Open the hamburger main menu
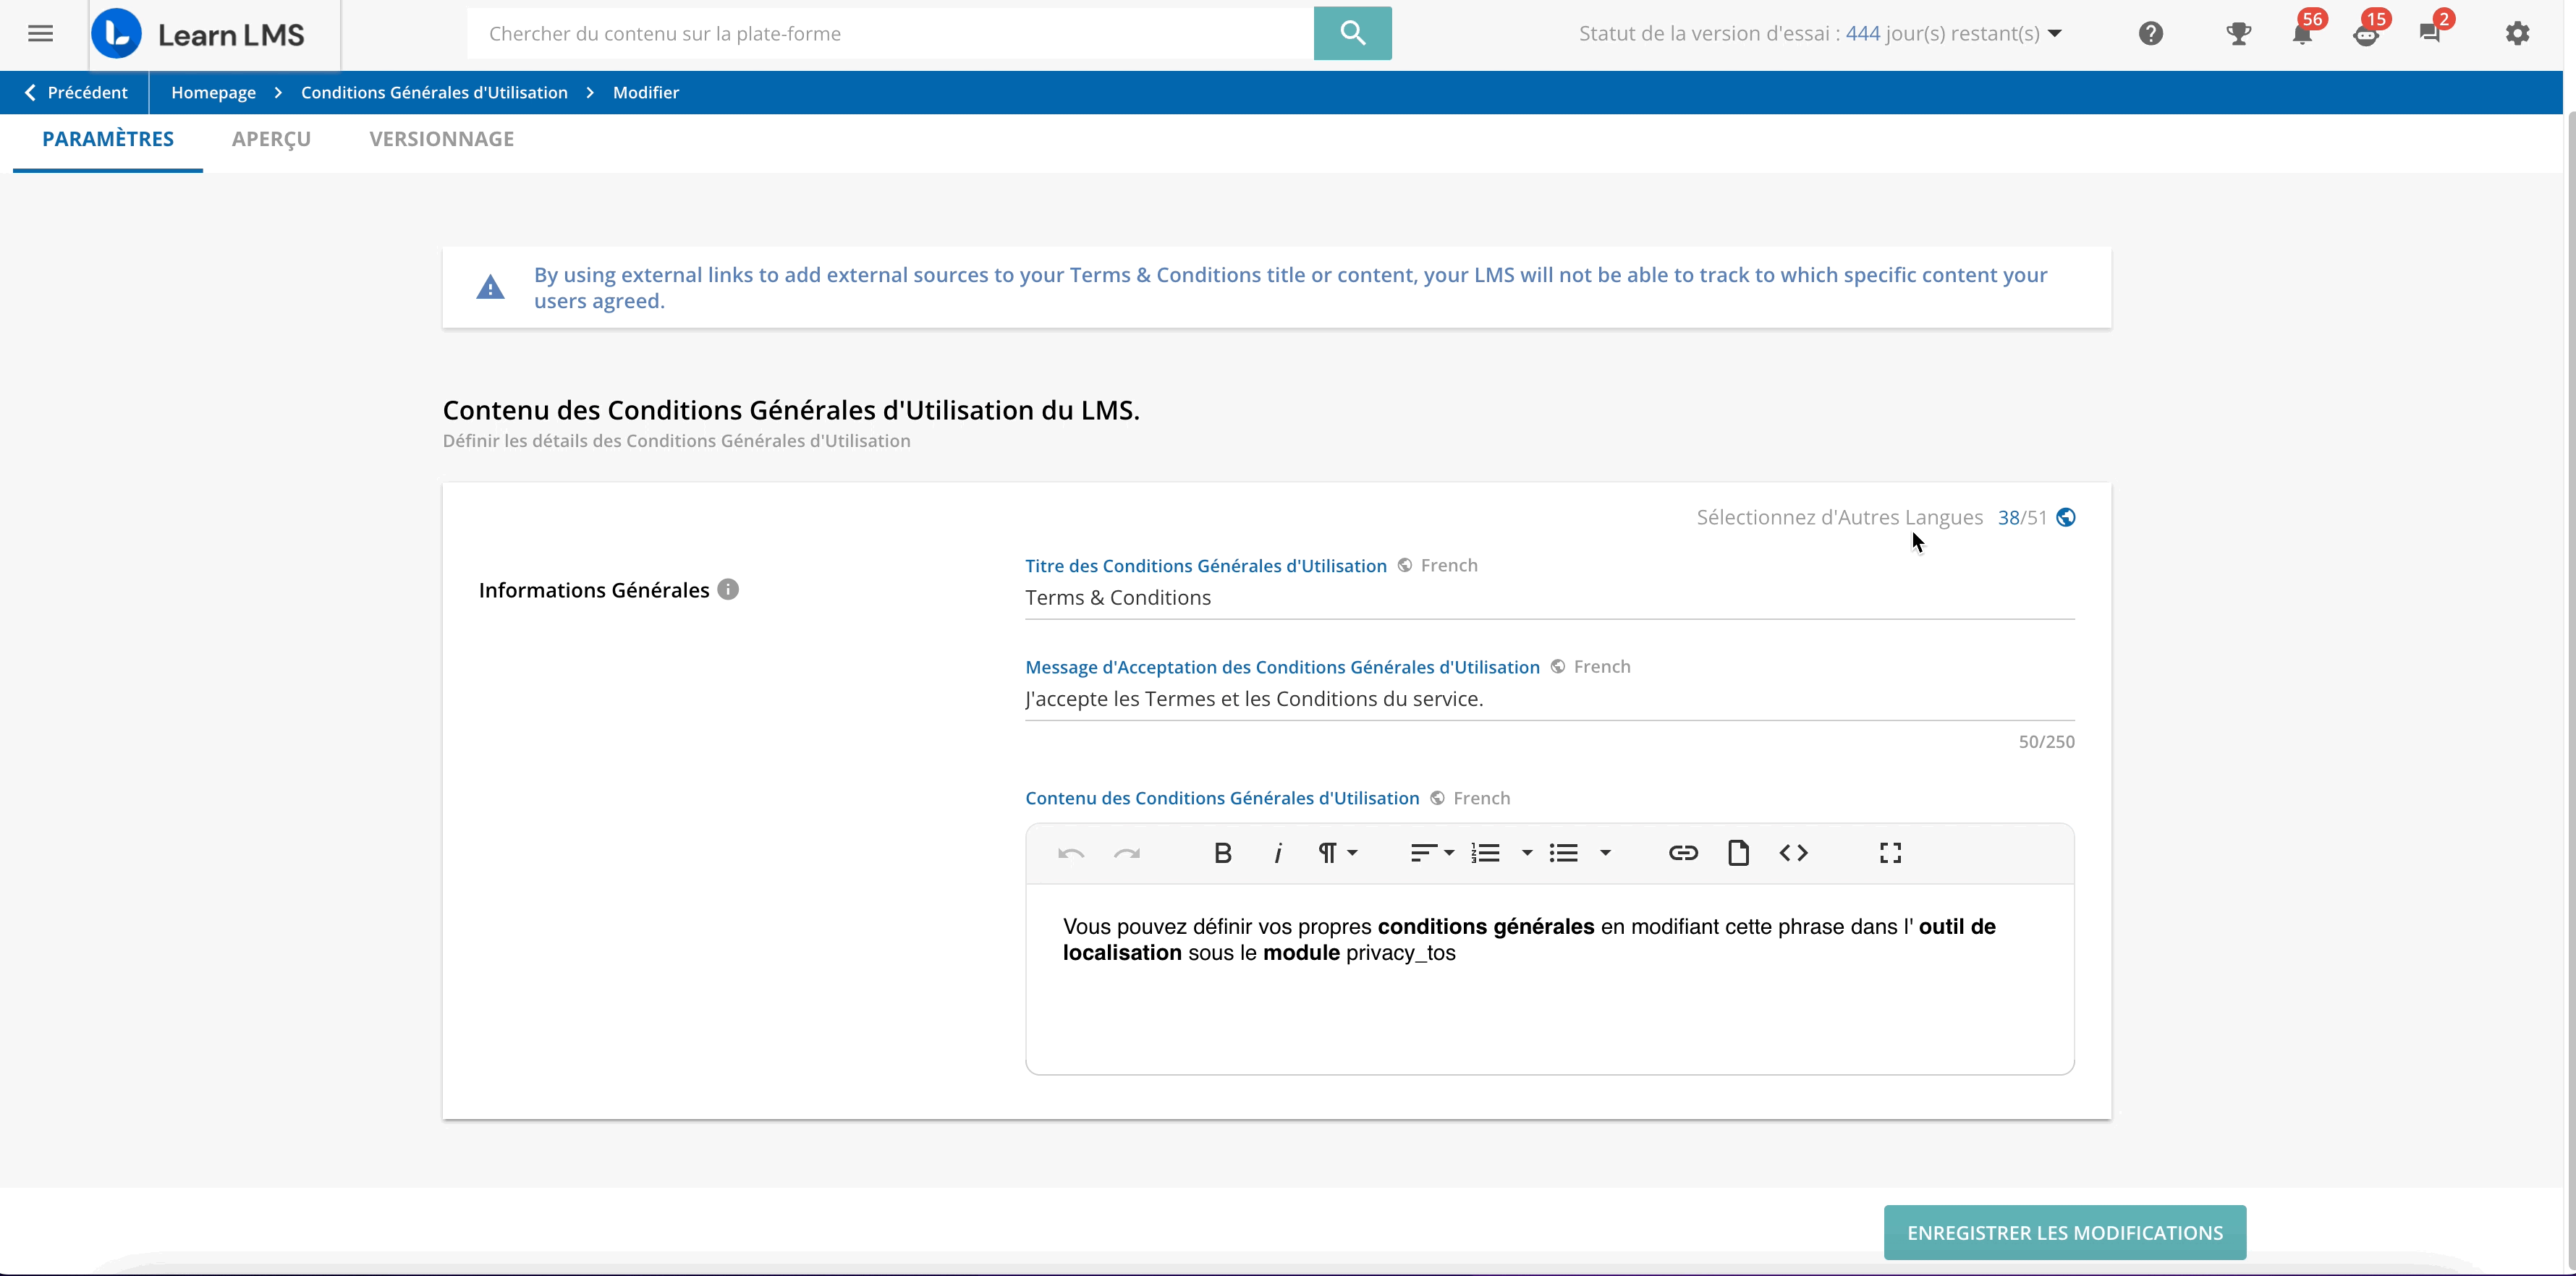2576x1276 pixels. (x=40, y=34)
